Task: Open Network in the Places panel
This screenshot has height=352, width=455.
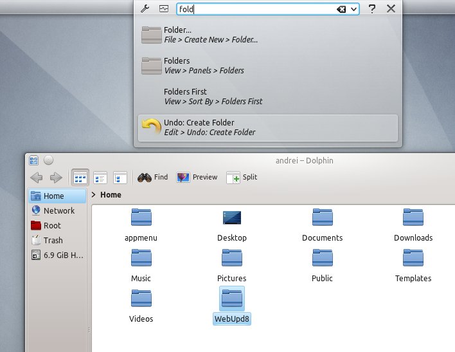Action: coord(58,210)
